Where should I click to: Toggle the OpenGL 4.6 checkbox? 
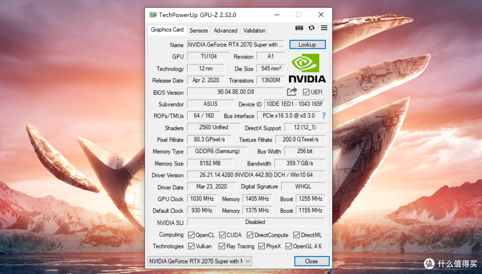pyautogui.click(x=289, y=246)
